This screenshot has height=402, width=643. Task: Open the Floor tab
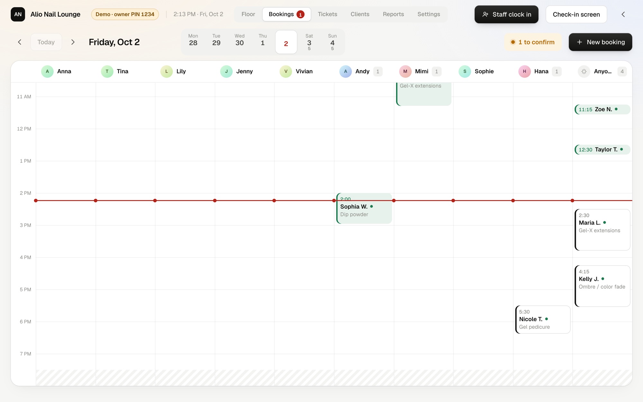pyautogui.click(x=248, y=14)
